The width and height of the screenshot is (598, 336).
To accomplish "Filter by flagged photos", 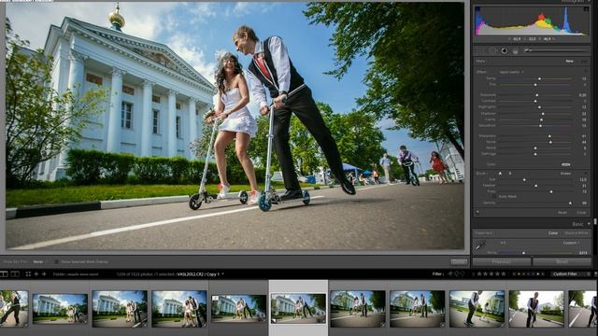I will pos(449,273).
